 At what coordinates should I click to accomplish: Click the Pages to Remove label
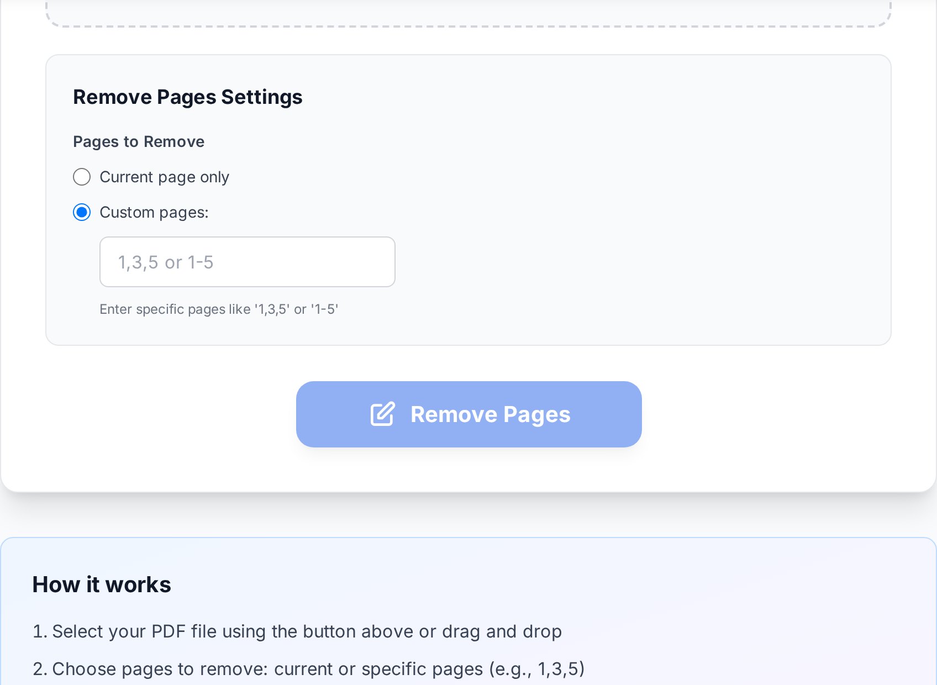coord(139,142)
